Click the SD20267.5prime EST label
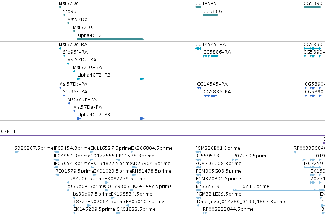Image resolution: width=325 pixels, height=215 pixels. tap(34, 148)
